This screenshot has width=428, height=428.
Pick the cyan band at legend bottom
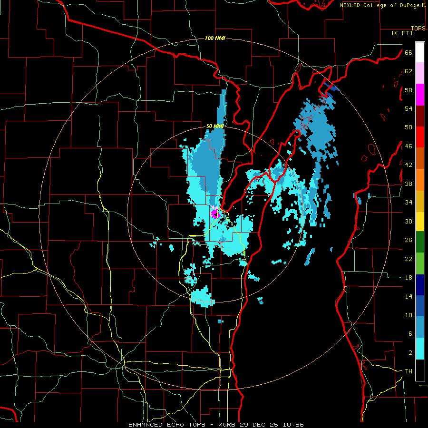tap(420, 349)
